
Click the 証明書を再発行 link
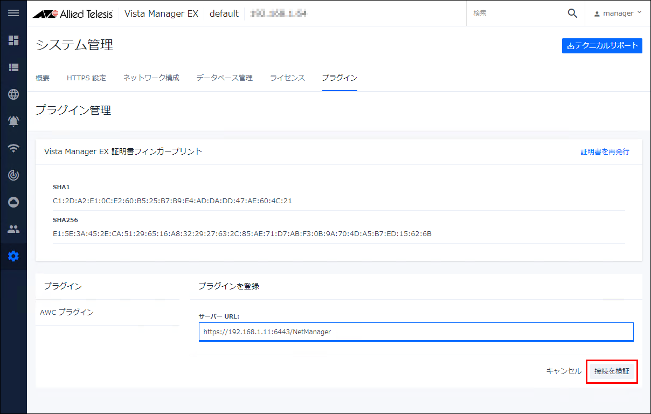coord(605,151)
